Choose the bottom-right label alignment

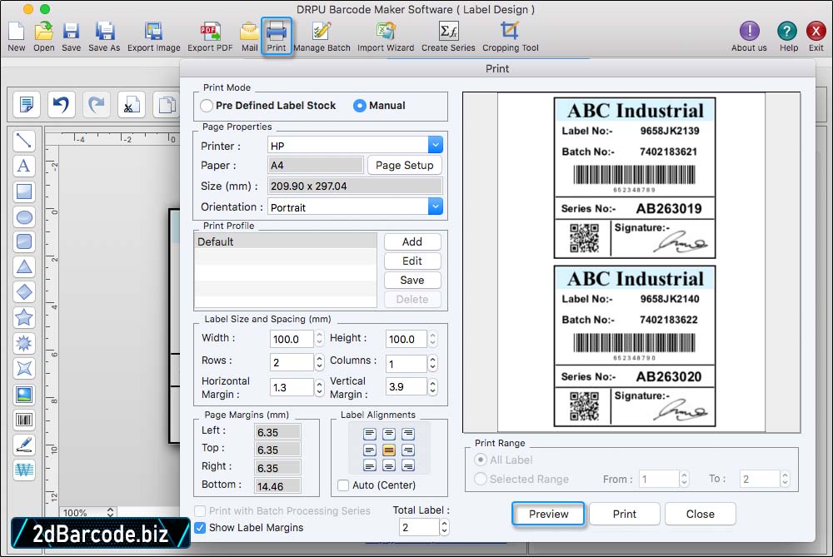[408, 466]
